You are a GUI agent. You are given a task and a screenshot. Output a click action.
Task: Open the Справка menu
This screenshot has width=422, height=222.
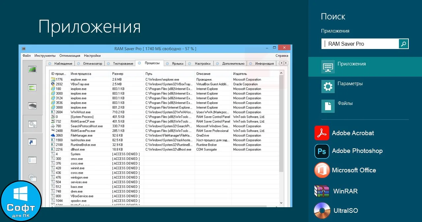(282, 56)
